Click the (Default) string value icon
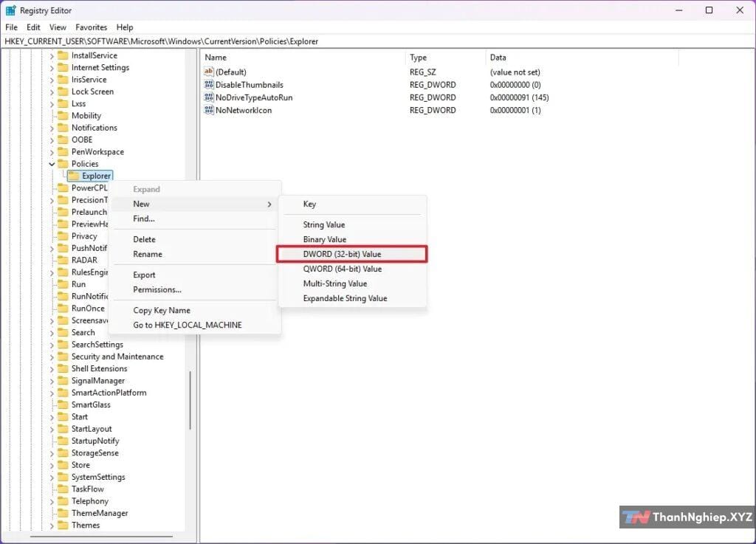This screenshot has width=756, height=544. (209, 72)
